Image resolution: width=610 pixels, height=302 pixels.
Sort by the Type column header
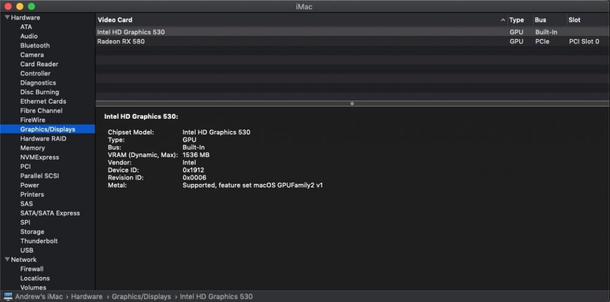click(x=517, y=20)
